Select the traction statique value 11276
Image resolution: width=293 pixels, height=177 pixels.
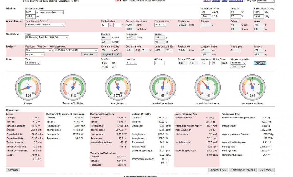209,118
